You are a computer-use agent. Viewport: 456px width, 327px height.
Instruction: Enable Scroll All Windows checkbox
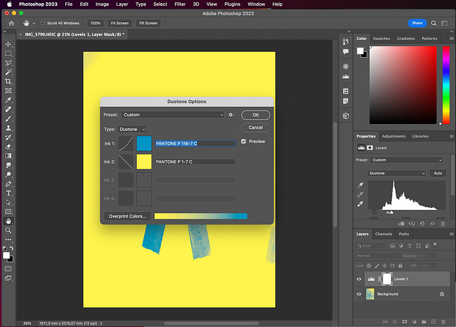click(42, 23)
